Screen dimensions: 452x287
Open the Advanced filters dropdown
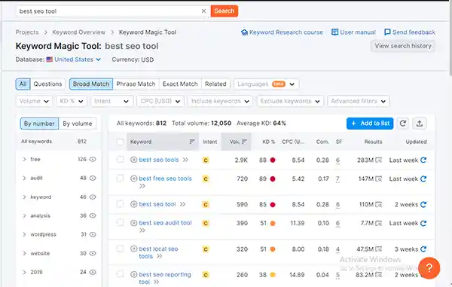point(359,101)
